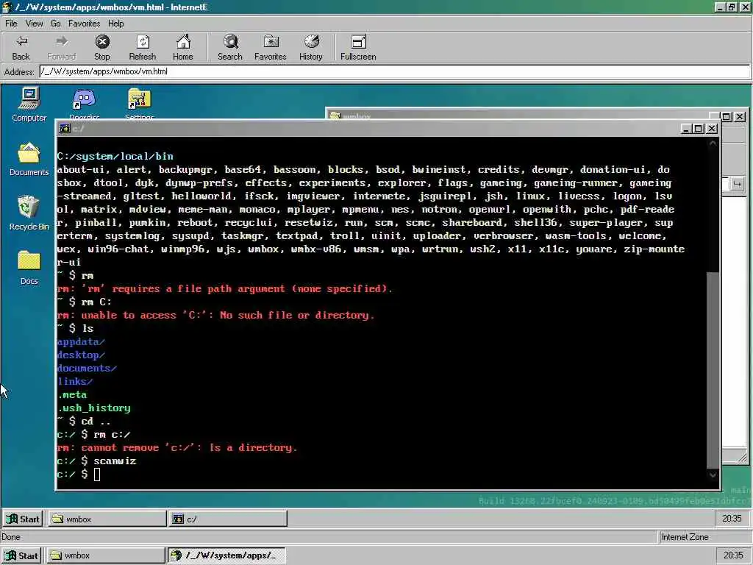Open the Recycle Bin icon
The image size is (753, 565).
tap(29, 213)
